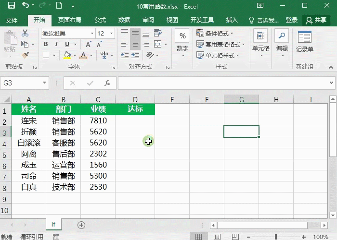Image resolution: width=337 pixels, height=240 pixels.
Task: Open the Borders dropdown arrow
Action: (x=54, y=55)
